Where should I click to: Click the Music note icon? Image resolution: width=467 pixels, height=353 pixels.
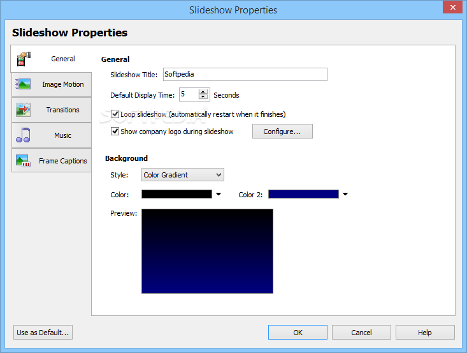pos(23,135)
